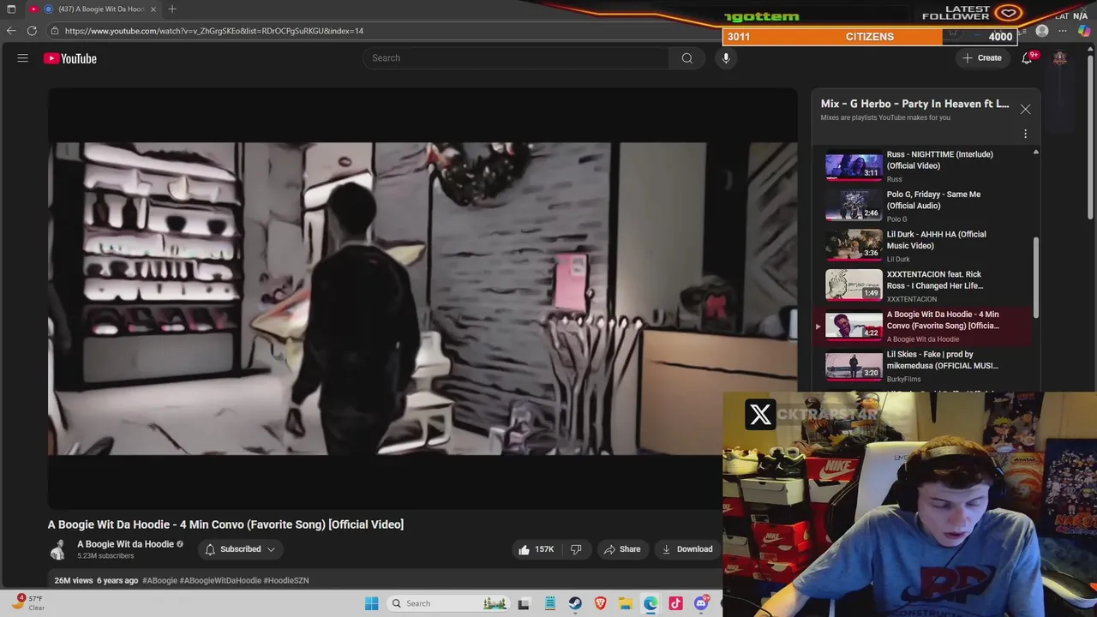Viewport: 1097px width, 617px height.
Task: Open A Boogie Wit da Hoodie channel avatar
Action: (x=58, y=549)
